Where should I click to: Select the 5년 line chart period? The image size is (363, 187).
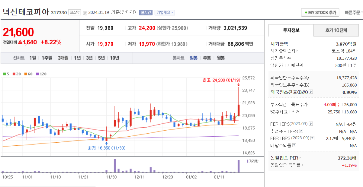[101, 58]
